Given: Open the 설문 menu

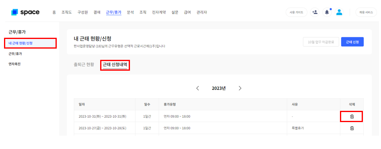Looking at the screenshot, I should tap(175, 12).
